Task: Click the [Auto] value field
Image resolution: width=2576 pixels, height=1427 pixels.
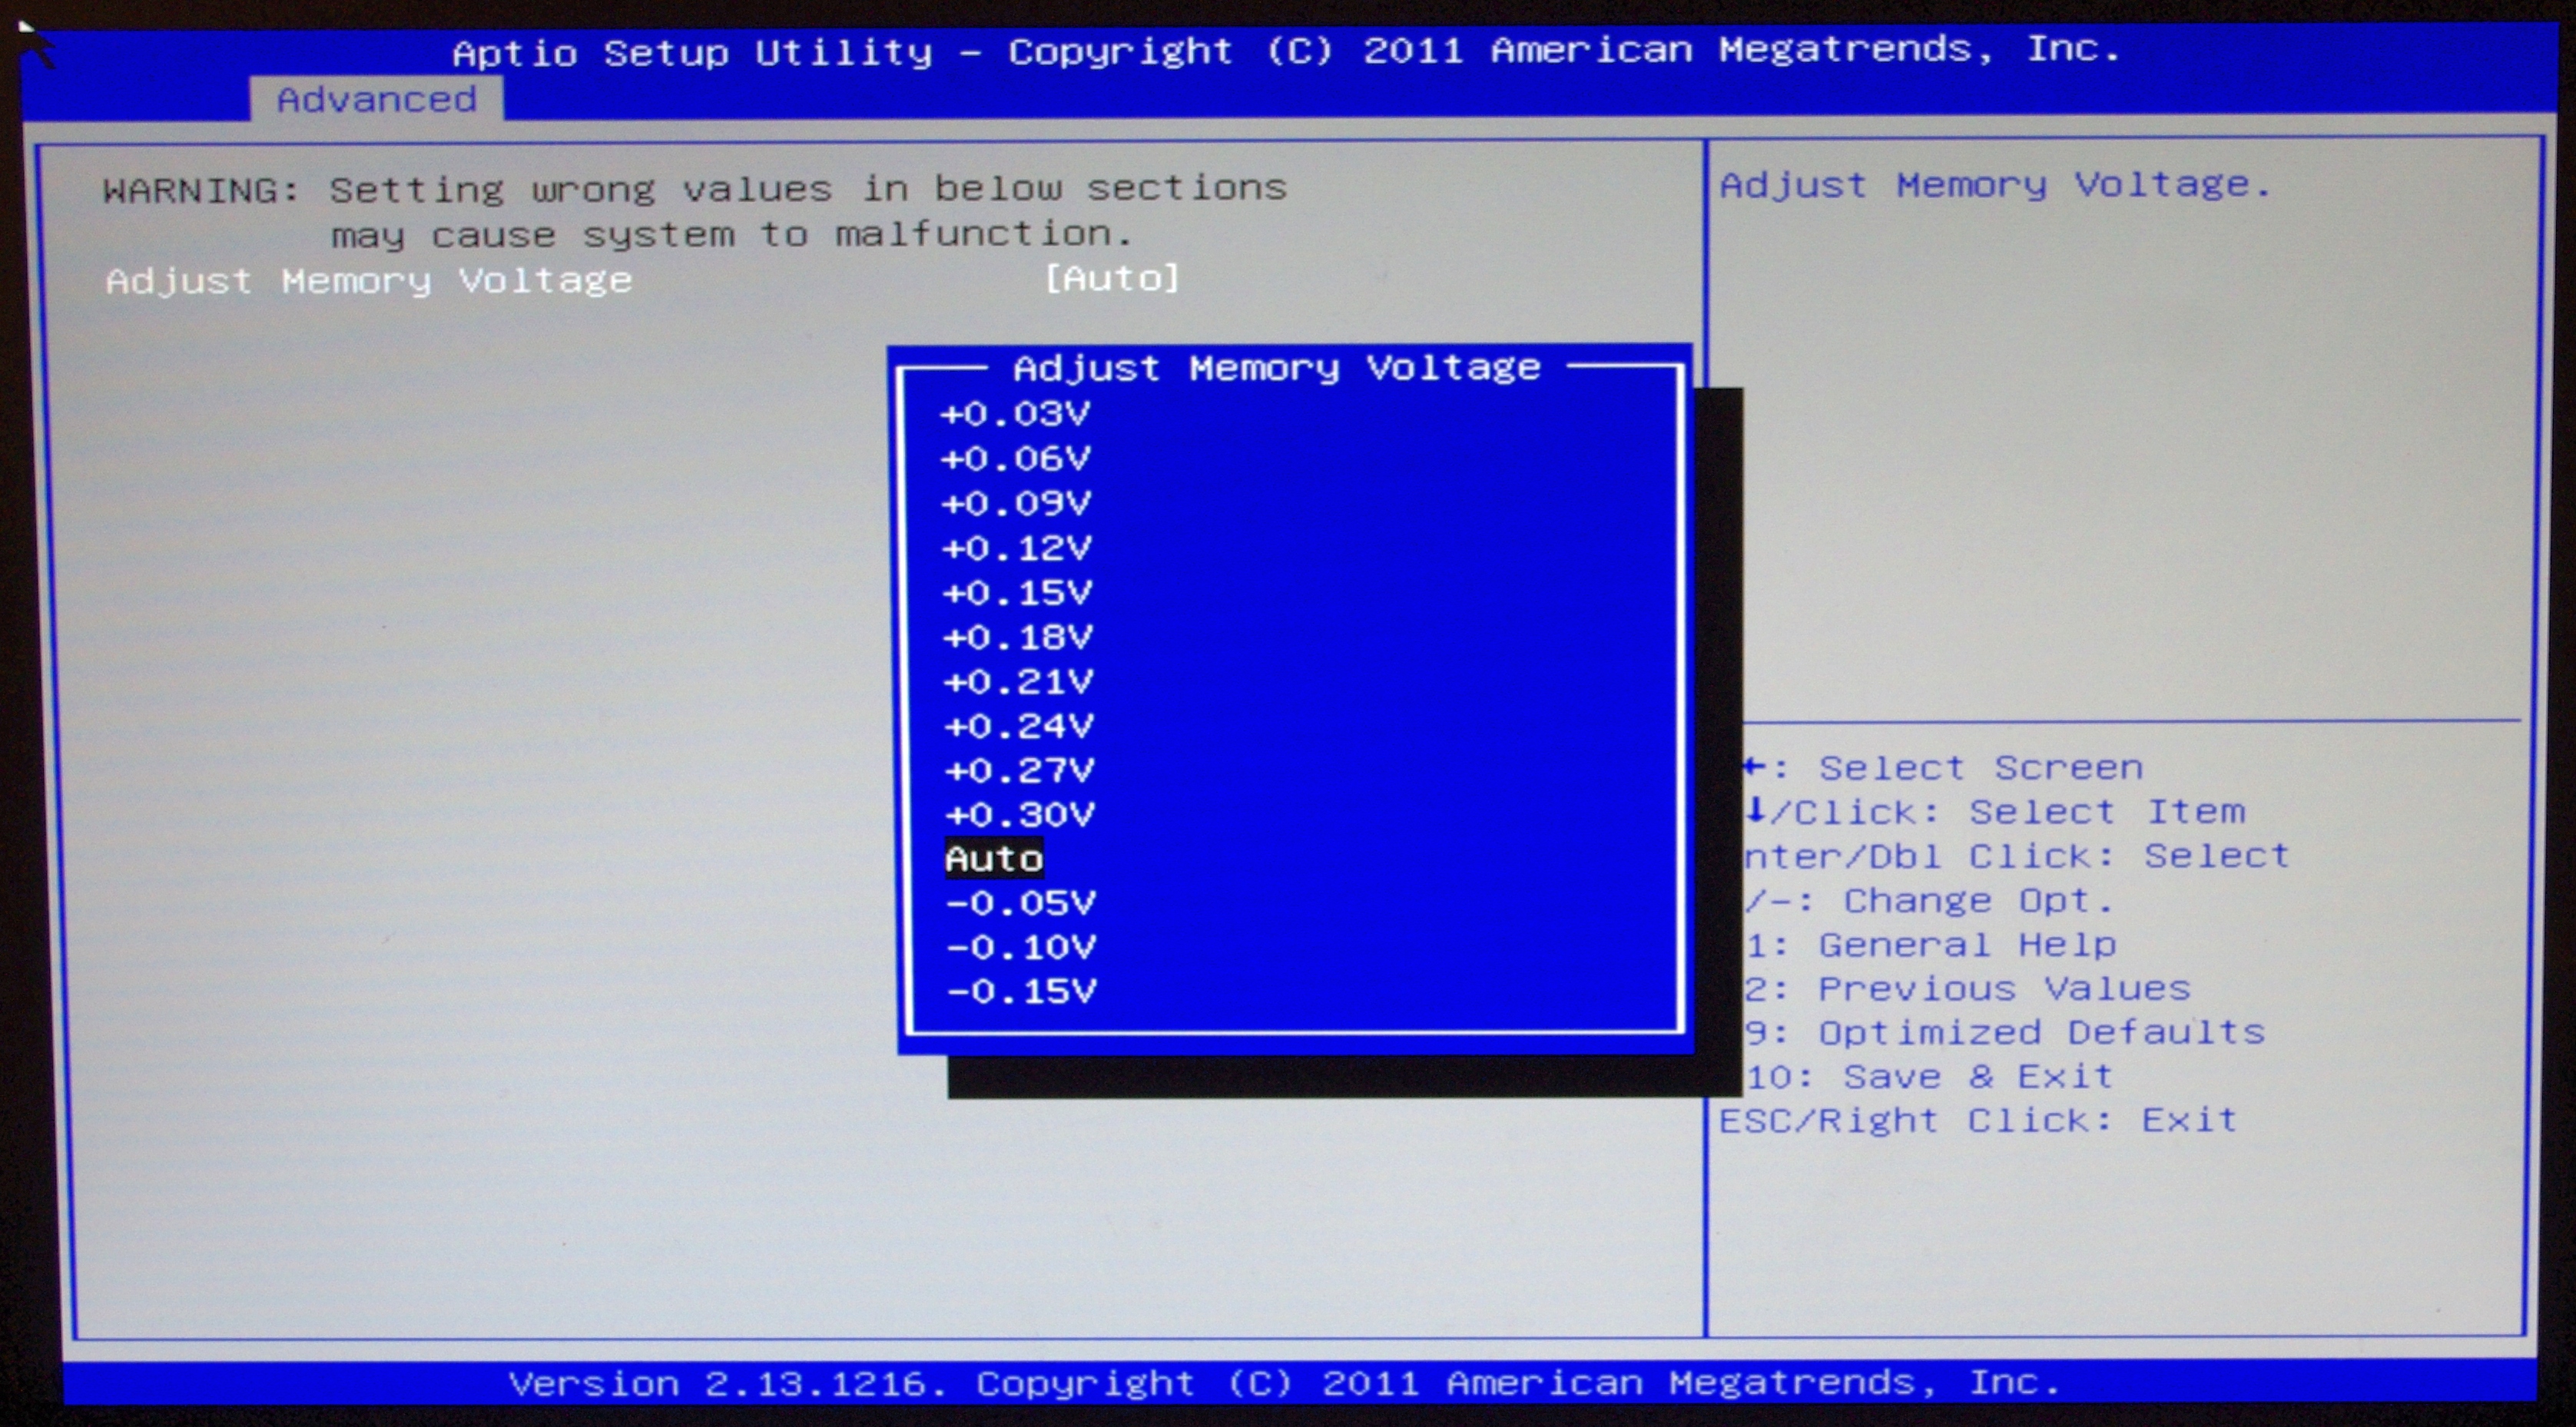Action: click(1112, 278)
